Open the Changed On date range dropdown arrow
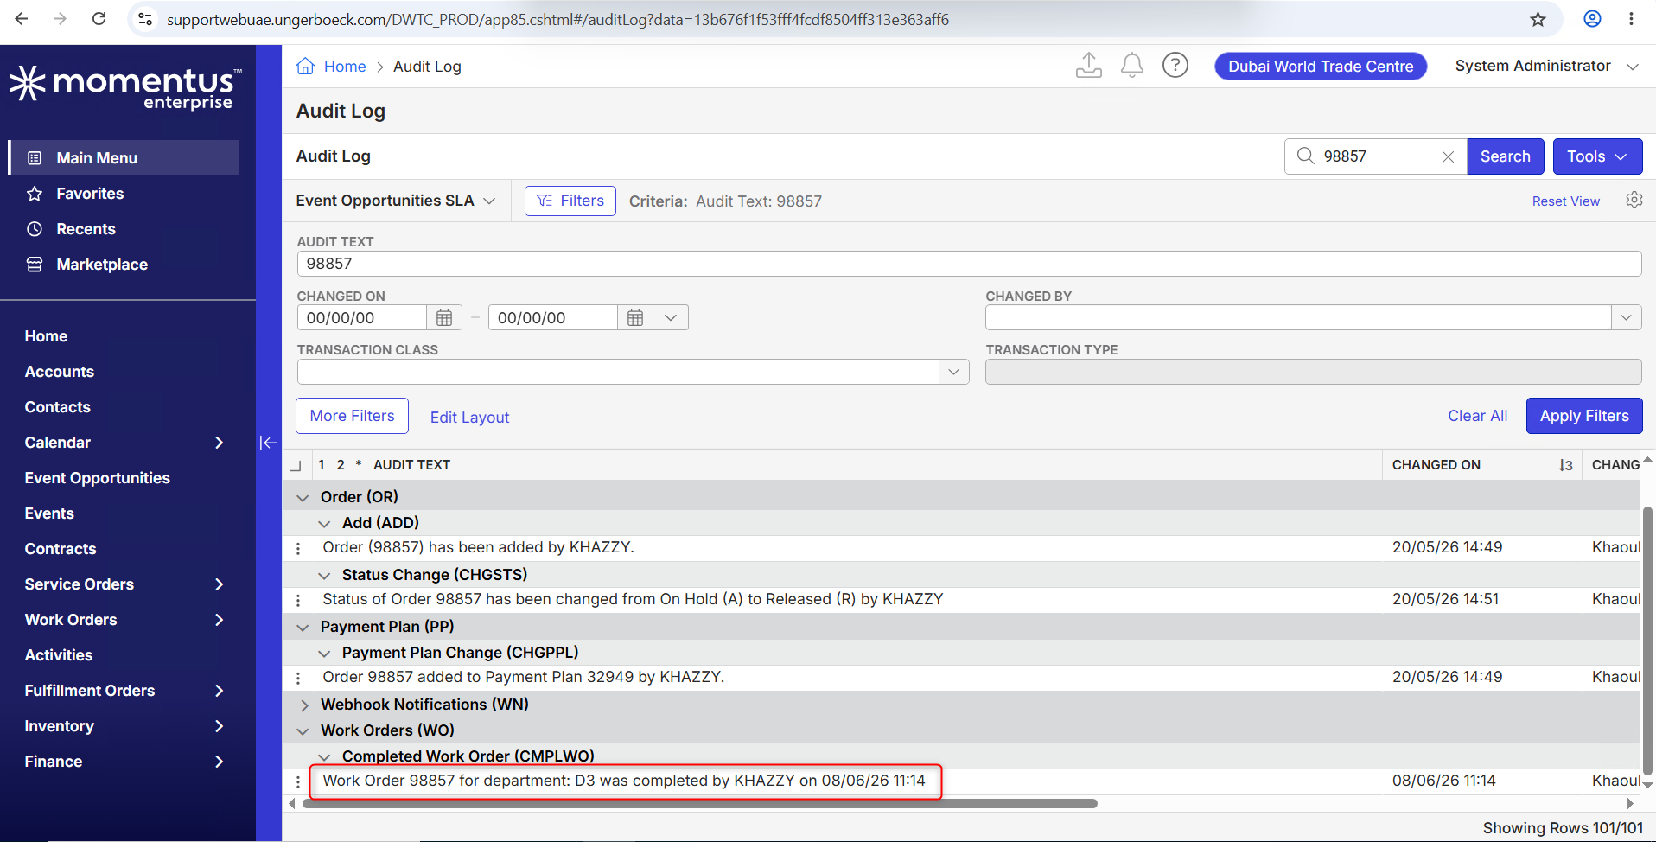 pyautogui.click(x=671, y=318)
